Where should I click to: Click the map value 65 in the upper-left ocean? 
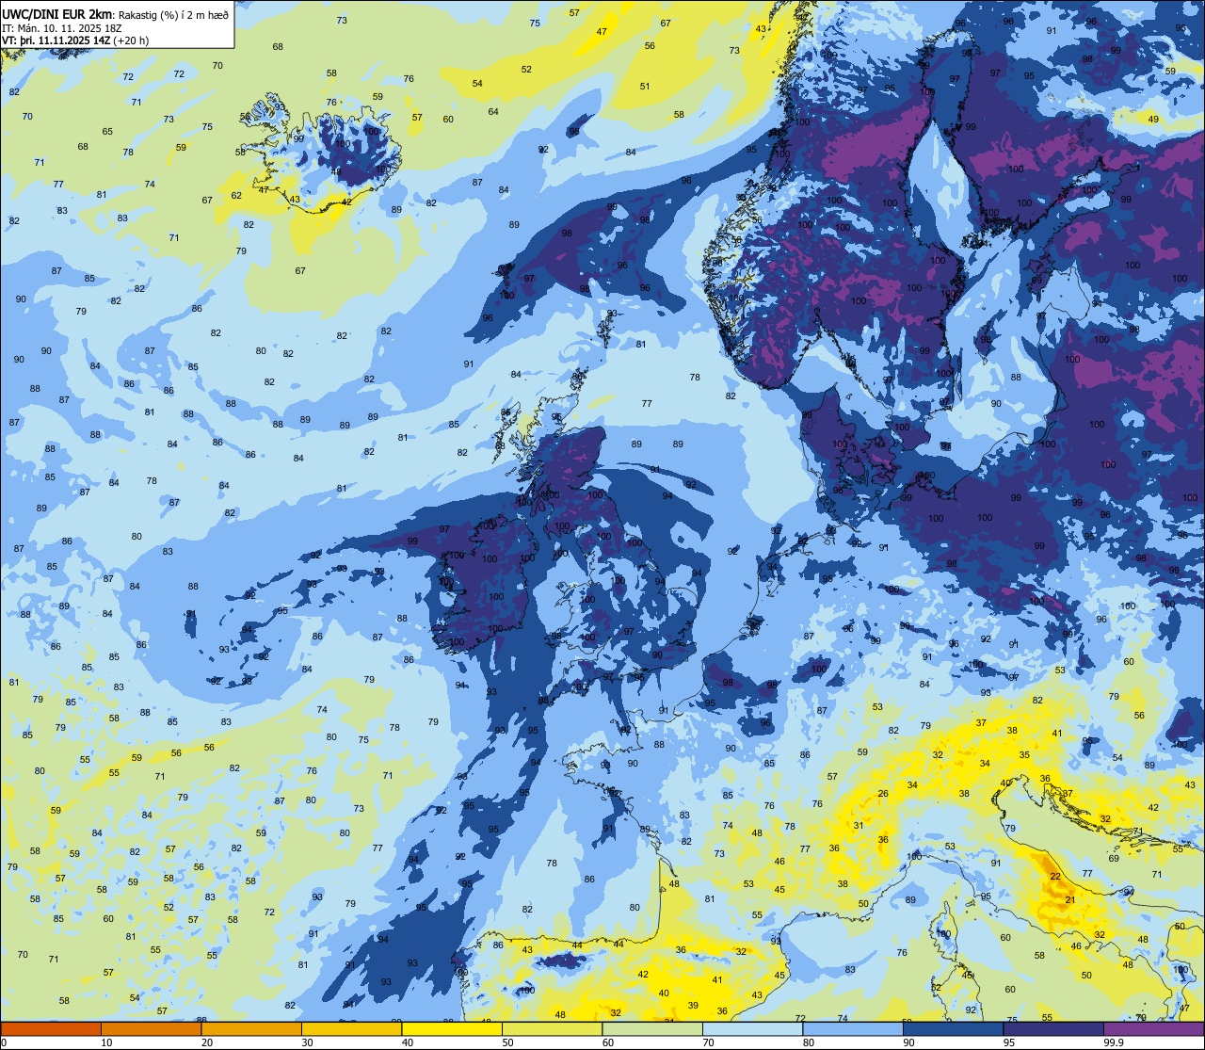[107, 132]
